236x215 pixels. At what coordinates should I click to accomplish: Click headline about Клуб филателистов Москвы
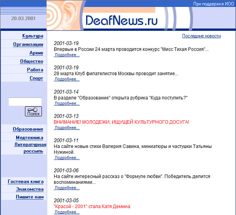[x=116, y=74]
